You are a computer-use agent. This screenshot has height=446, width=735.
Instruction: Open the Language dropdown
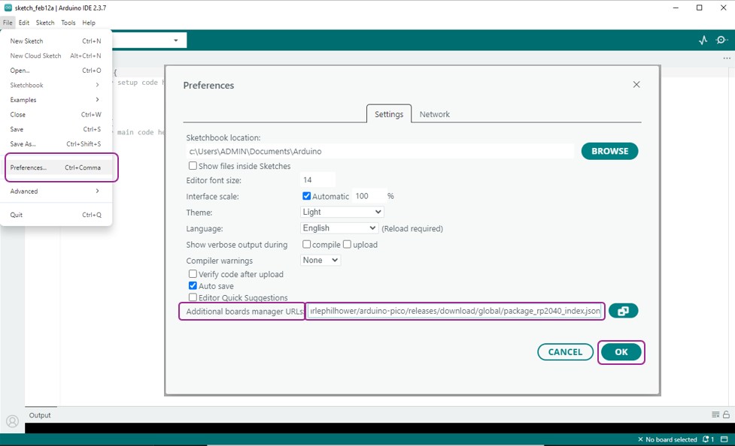click(x=339, y=228)
